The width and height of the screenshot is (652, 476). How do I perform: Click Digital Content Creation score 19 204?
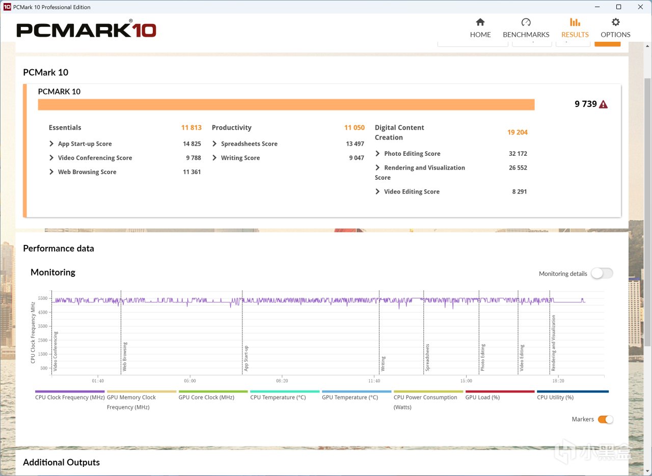[517, 132]
